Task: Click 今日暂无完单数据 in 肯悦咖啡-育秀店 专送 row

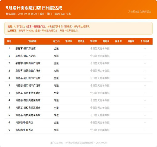Action: [x=100, y=130]
